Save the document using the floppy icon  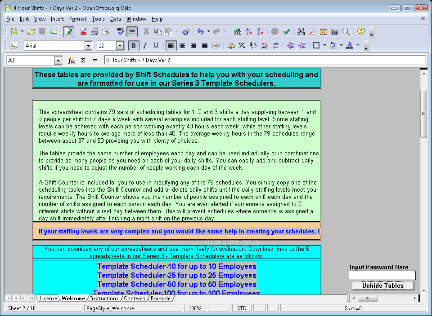tap(42, 31)
